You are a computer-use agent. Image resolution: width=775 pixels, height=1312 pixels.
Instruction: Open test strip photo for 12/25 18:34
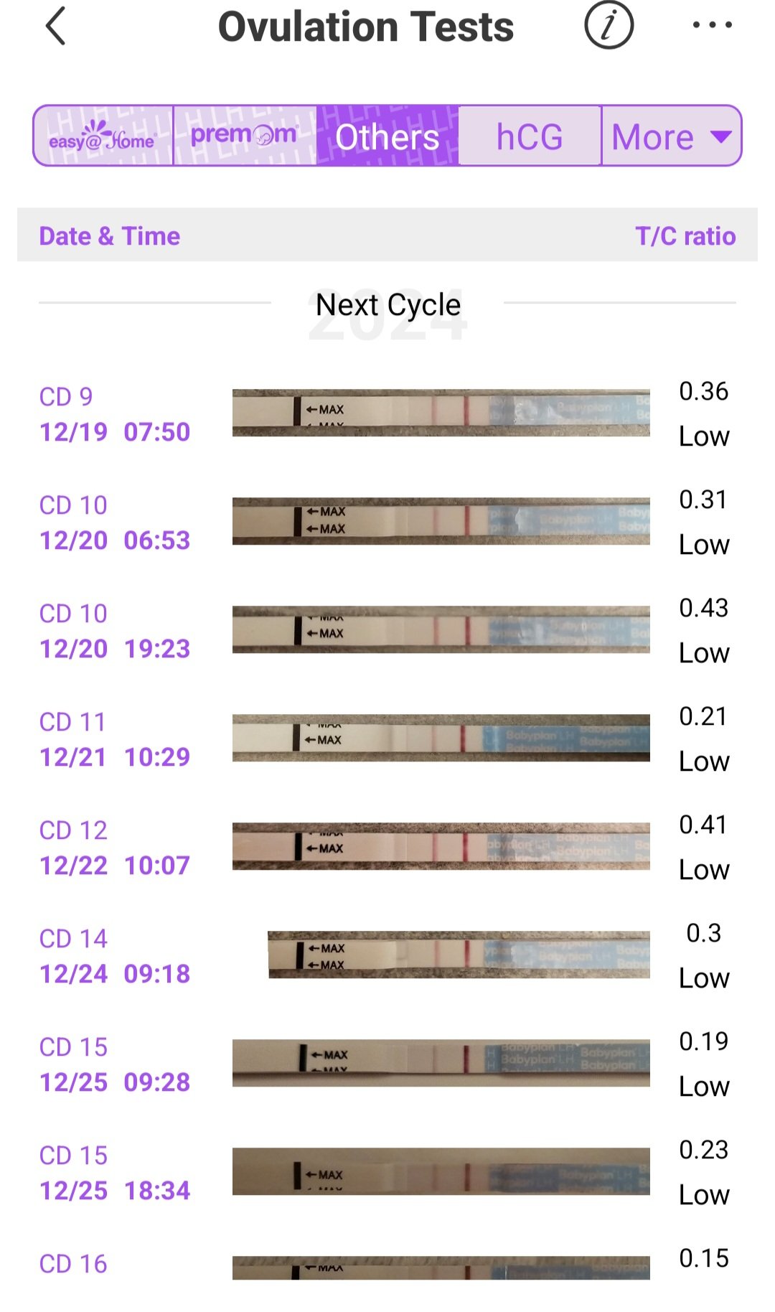(441, 1172)
